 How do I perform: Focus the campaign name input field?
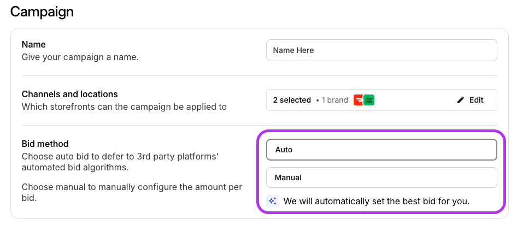click(381, 50)
